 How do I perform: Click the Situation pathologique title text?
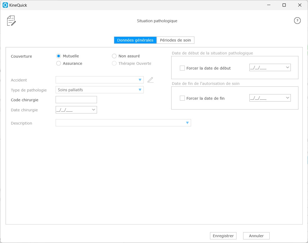click(157, 21)
